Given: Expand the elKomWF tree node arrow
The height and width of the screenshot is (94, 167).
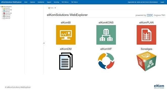Looking at the screenshot, I should [x=2, y=18].
